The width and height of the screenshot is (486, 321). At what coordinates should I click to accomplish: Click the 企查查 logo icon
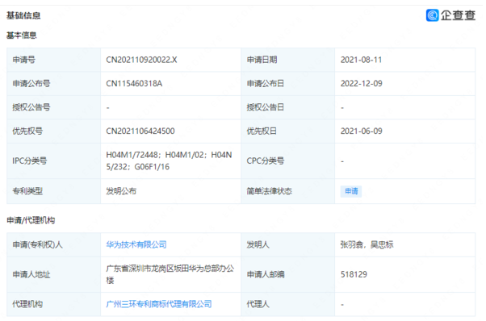click(432, 15)
